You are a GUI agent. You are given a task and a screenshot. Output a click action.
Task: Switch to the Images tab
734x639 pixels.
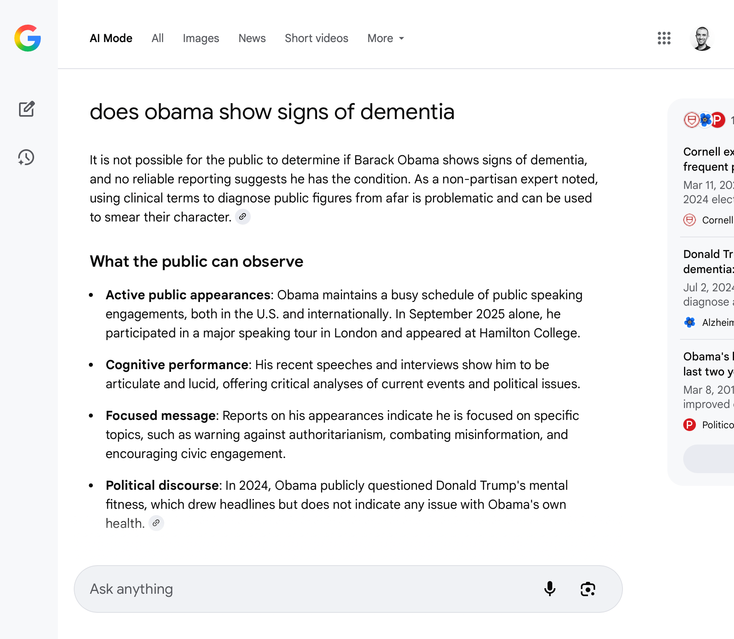(x=201, y=38)
